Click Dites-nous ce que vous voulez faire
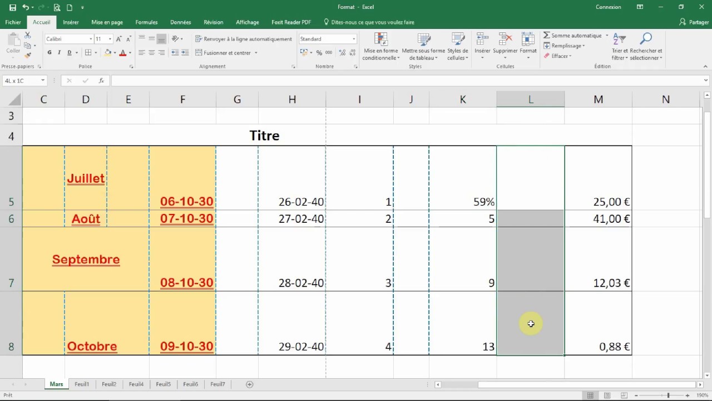The image size is (712, 401). tap(369, 22)
